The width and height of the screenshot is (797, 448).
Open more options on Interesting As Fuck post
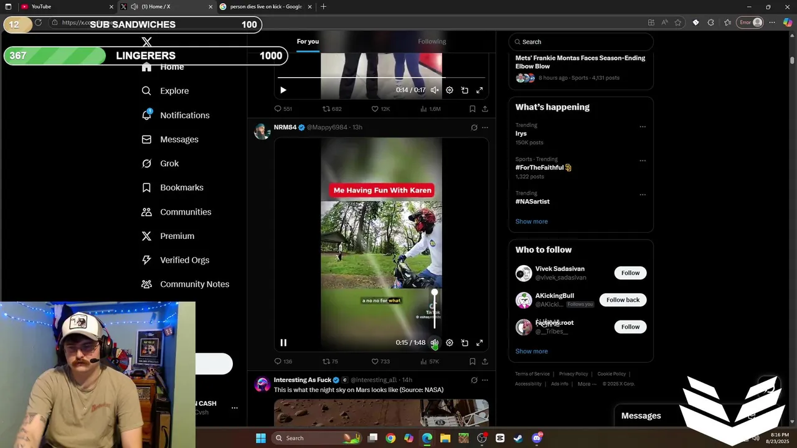tap(485, 380)
